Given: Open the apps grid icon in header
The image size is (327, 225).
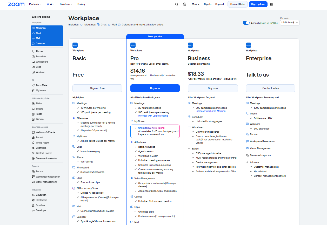Looking at the screenshot, I should click(271, 4).
